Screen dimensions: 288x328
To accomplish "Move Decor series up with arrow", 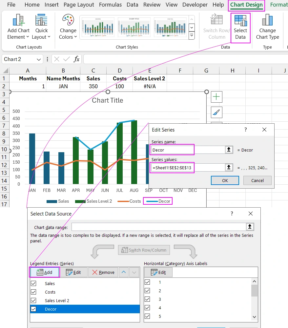I will point(123,272).
